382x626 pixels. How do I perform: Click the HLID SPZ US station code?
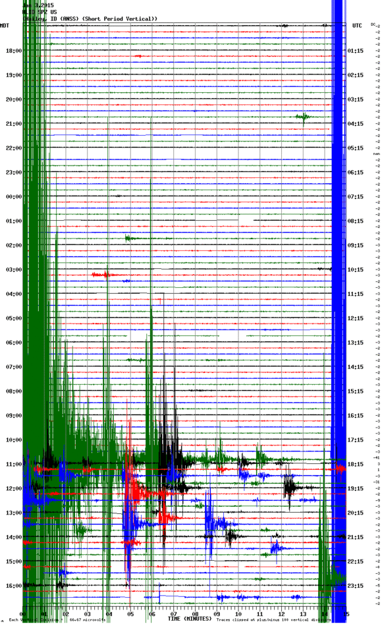click(x=40, y=12)
